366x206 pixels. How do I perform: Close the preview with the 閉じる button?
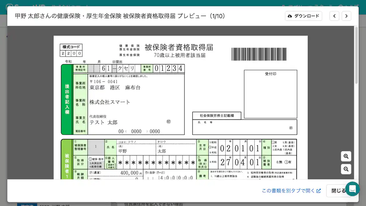click(336, 191)
